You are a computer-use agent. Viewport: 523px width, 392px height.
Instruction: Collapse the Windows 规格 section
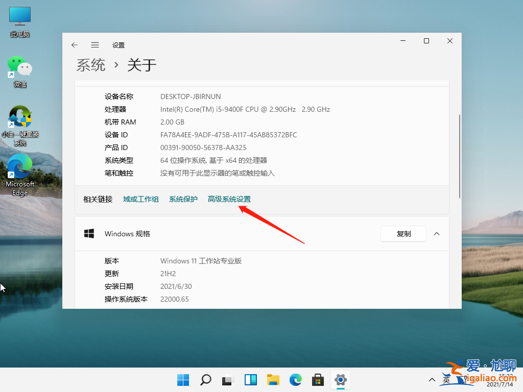click(x=437, y=233)
